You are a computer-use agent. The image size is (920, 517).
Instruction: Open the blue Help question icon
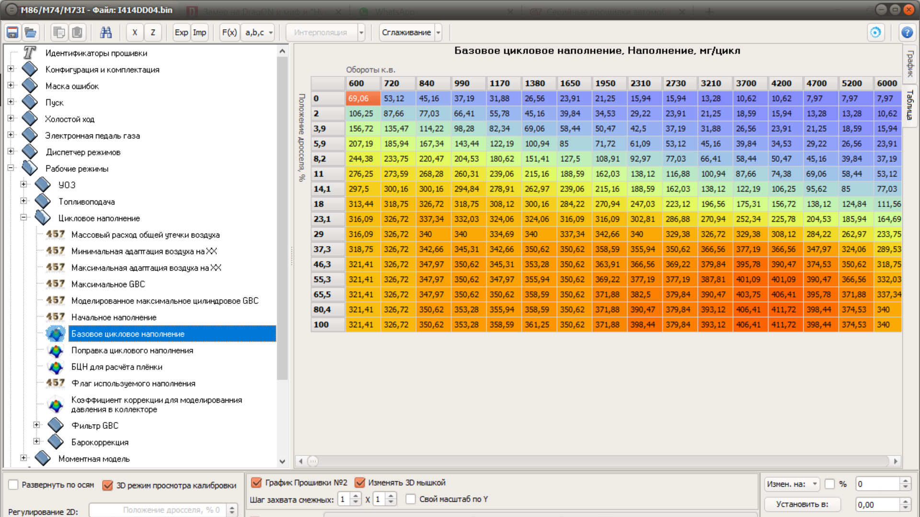tap(907, 33)
